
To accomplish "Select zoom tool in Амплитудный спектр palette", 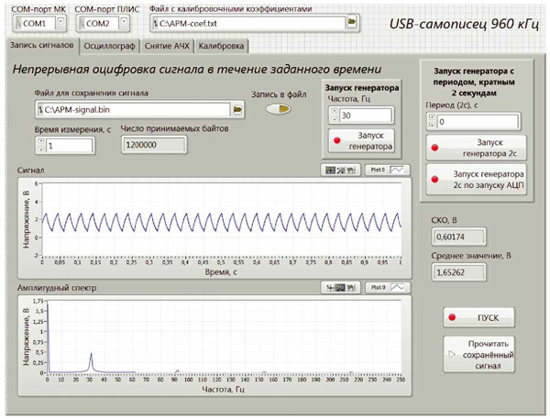I will click(341, 287).
